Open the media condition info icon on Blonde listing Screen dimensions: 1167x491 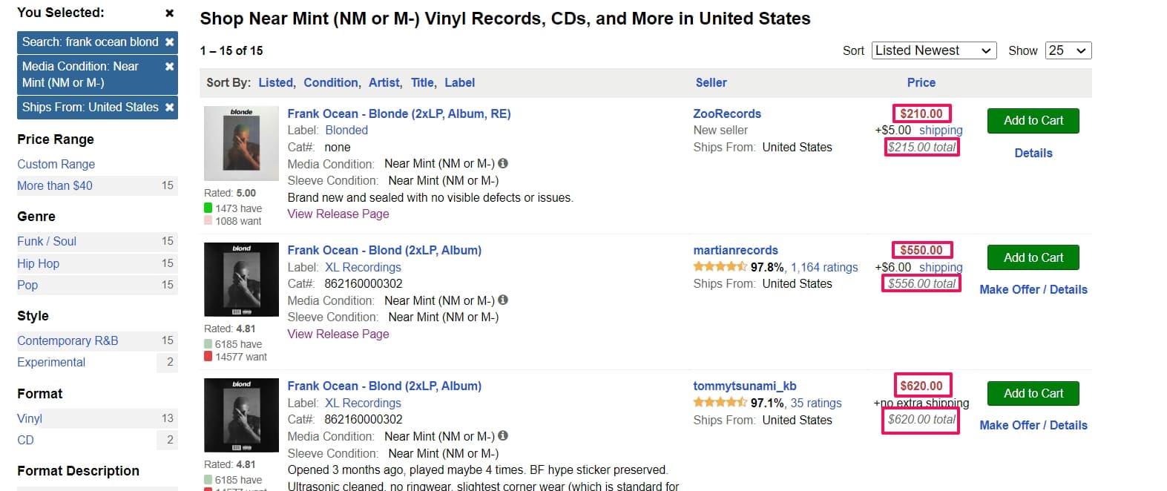tap(504, 164)
